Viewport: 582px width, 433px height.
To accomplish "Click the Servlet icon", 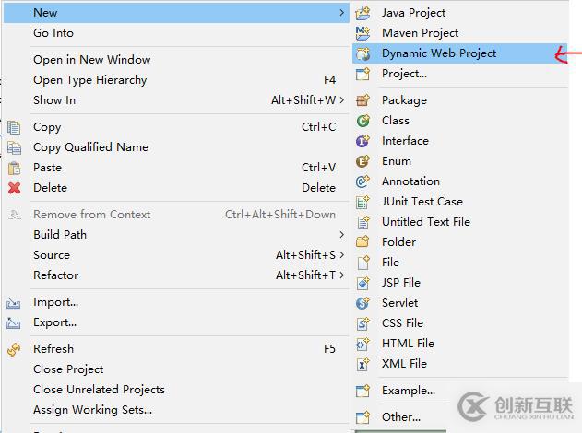I will coord(362,303).
